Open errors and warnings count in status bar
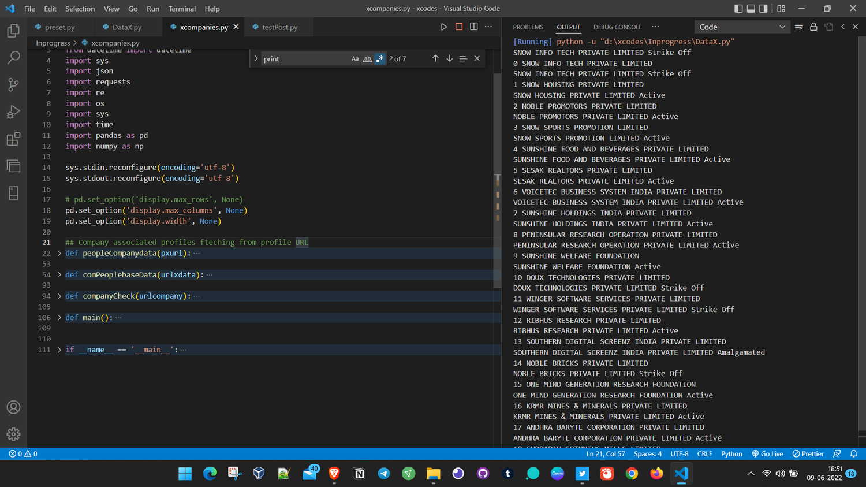 tap(23, 454)
